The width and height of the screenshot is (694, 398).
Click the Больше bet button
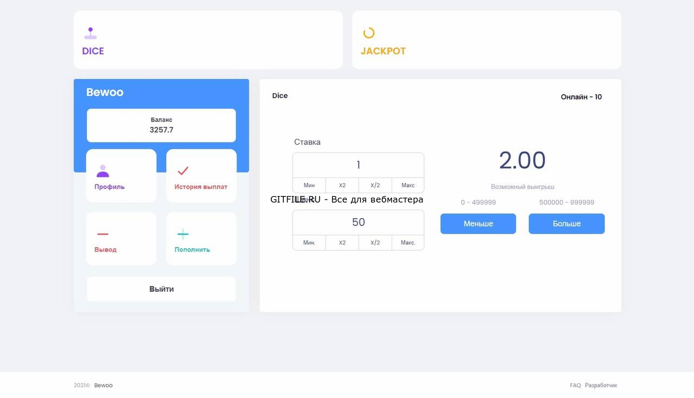[x=567, y=224]
